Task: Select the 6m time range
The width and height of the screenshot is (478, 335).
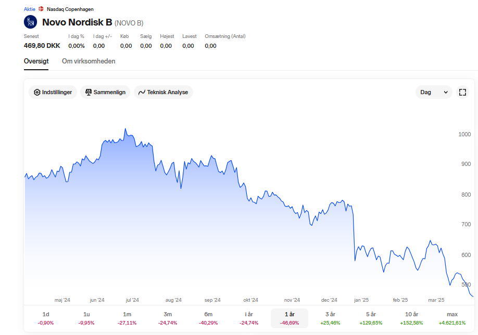Action: pos(208,318)
